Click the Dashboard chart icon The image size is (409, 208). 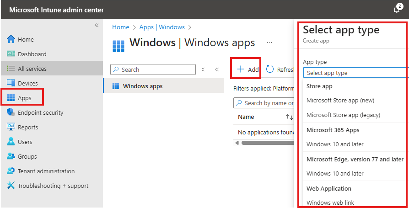pyautogui.click(x=11, y=53)
